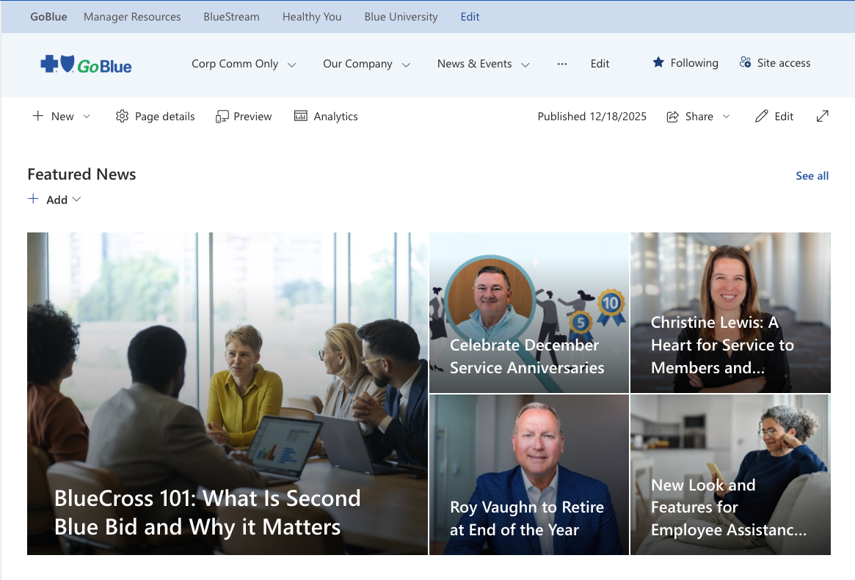Edit the hub navigation bar
855x580 pixels.
470,17
